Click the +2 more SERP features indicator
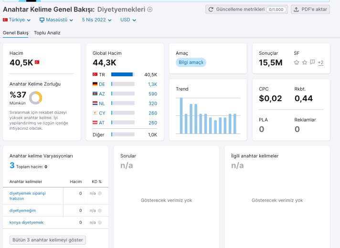340x248 pixels. (320, 63)
